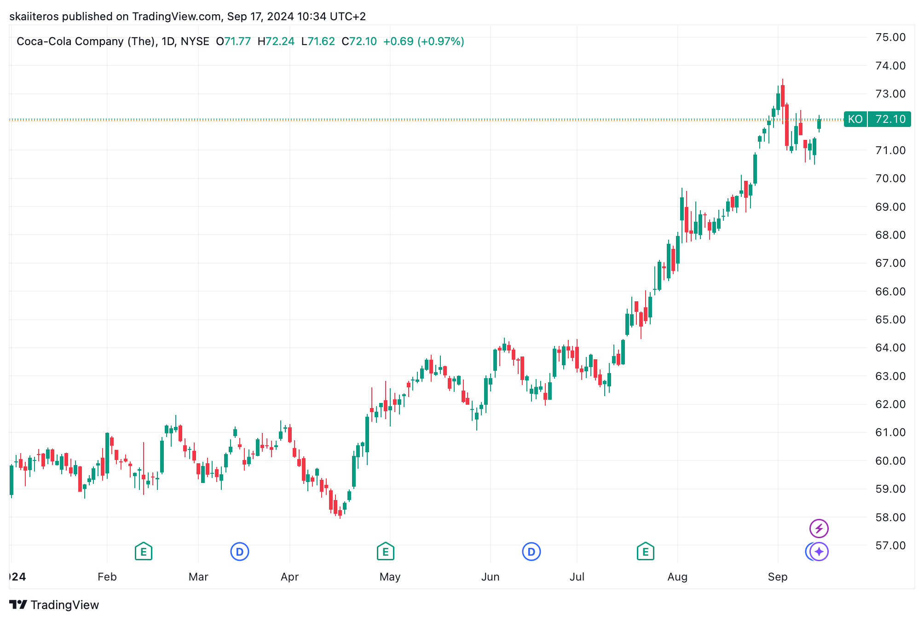Viewport: 924px width, 621px height.
Task: Click the 58.00 price axis label
Action: (x=890, y=517)
